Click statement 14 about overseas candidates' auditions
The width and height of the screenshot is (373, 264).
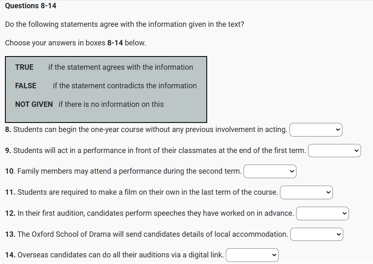(x=115, y=255)
